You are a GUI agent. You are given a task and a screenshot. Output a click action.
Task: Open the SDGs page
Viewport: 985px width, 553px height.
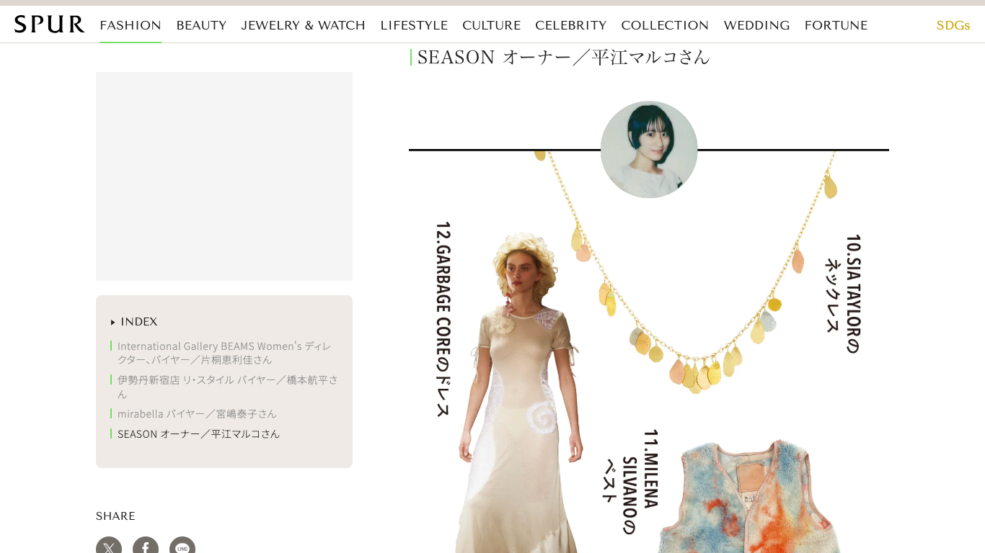[953, 25]
